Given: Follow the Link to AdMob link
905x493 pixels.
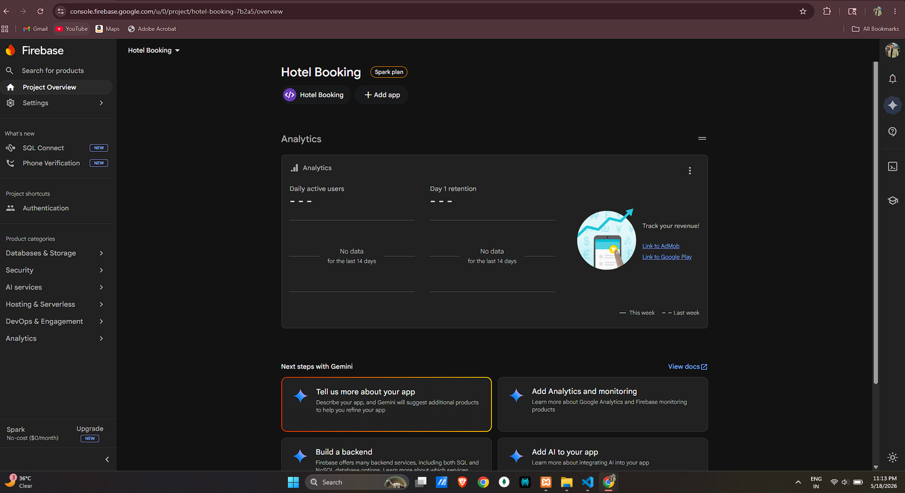Looking at the screenshot, I should (x=661, y=246).
